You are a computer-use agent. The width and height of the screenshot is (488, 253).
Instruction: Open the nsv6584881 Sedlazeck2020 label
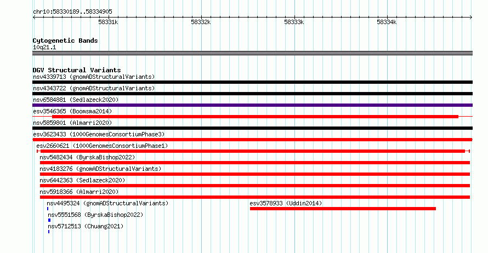coord(76,100)
